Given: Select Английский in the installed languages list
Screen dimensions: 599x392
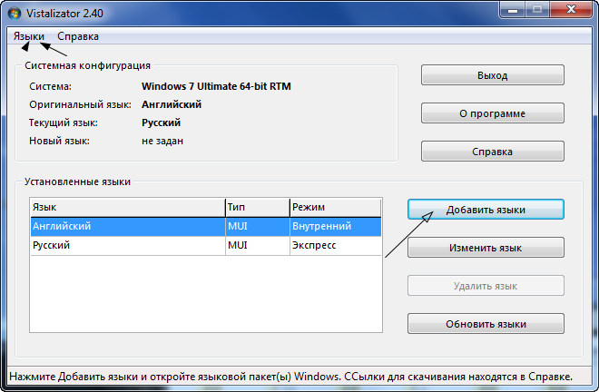Looking at the screenshot, I should coord(62,226).
